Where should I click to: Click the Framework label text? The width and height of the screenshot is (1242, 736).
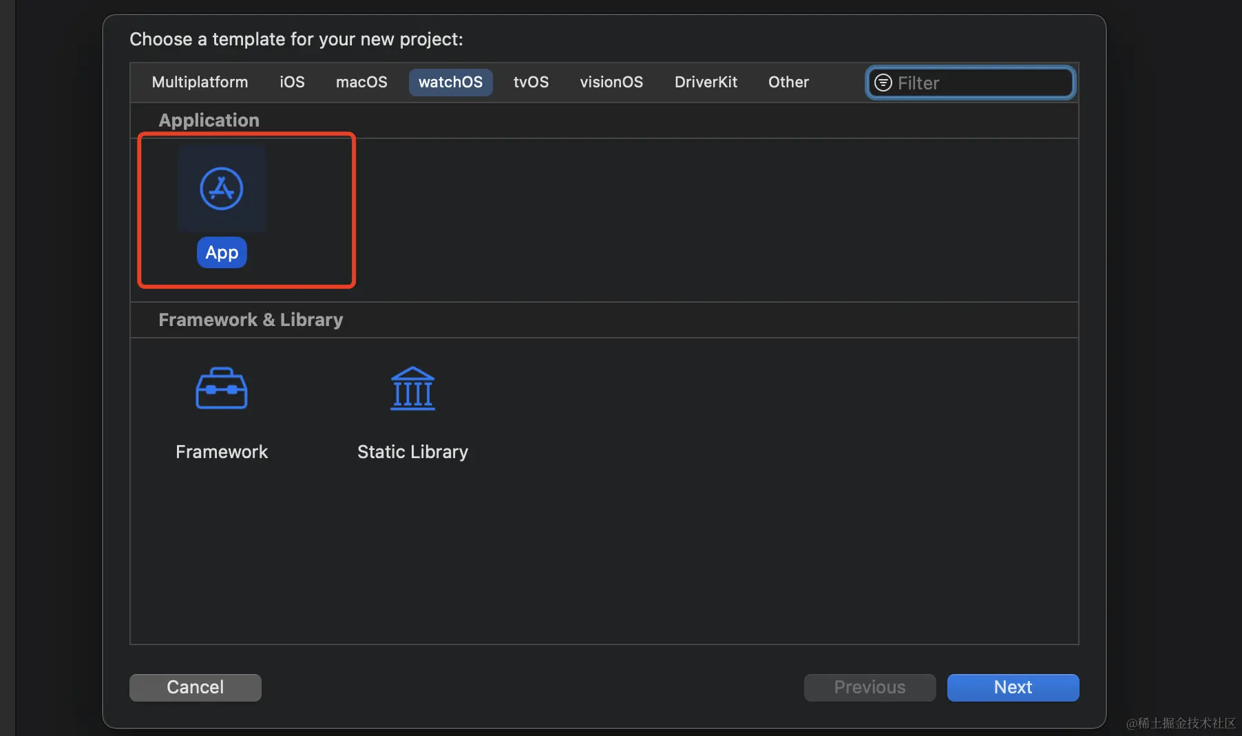tap(222, 452)
